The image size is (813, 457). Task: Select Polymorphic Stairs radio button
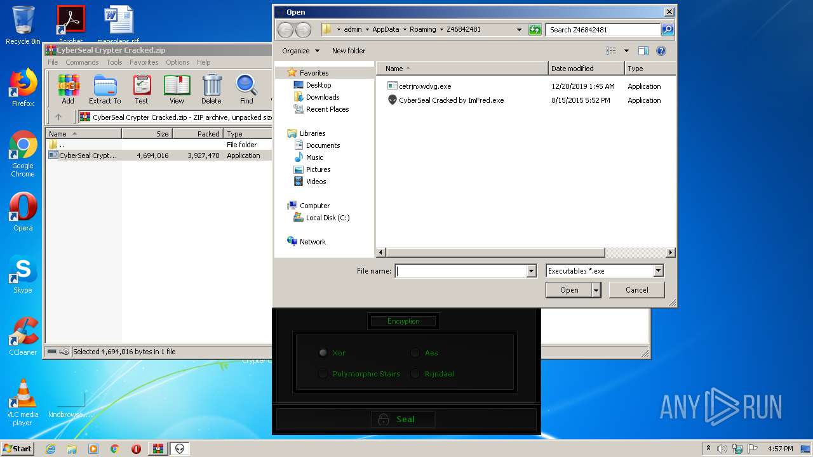(323, 374)
